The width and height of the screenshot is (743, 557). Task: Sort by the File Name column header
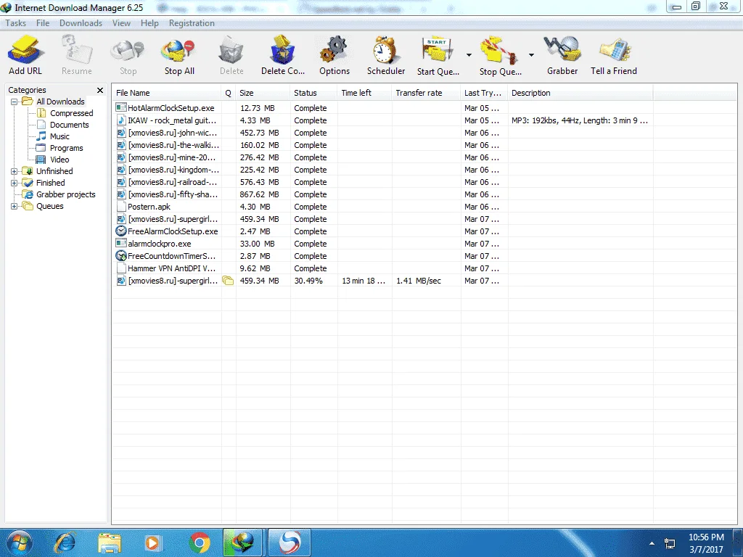coord(167,93)
